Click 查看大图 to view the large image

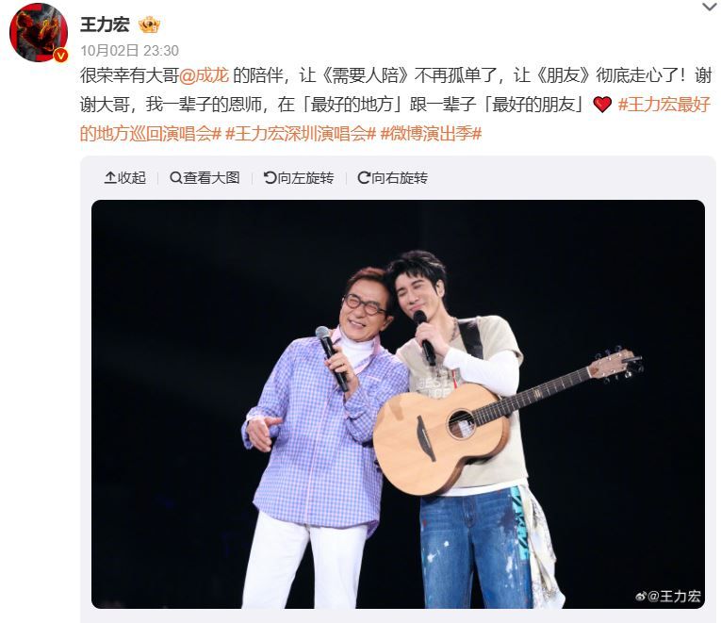pyautogui.click(x=205, y=177)
